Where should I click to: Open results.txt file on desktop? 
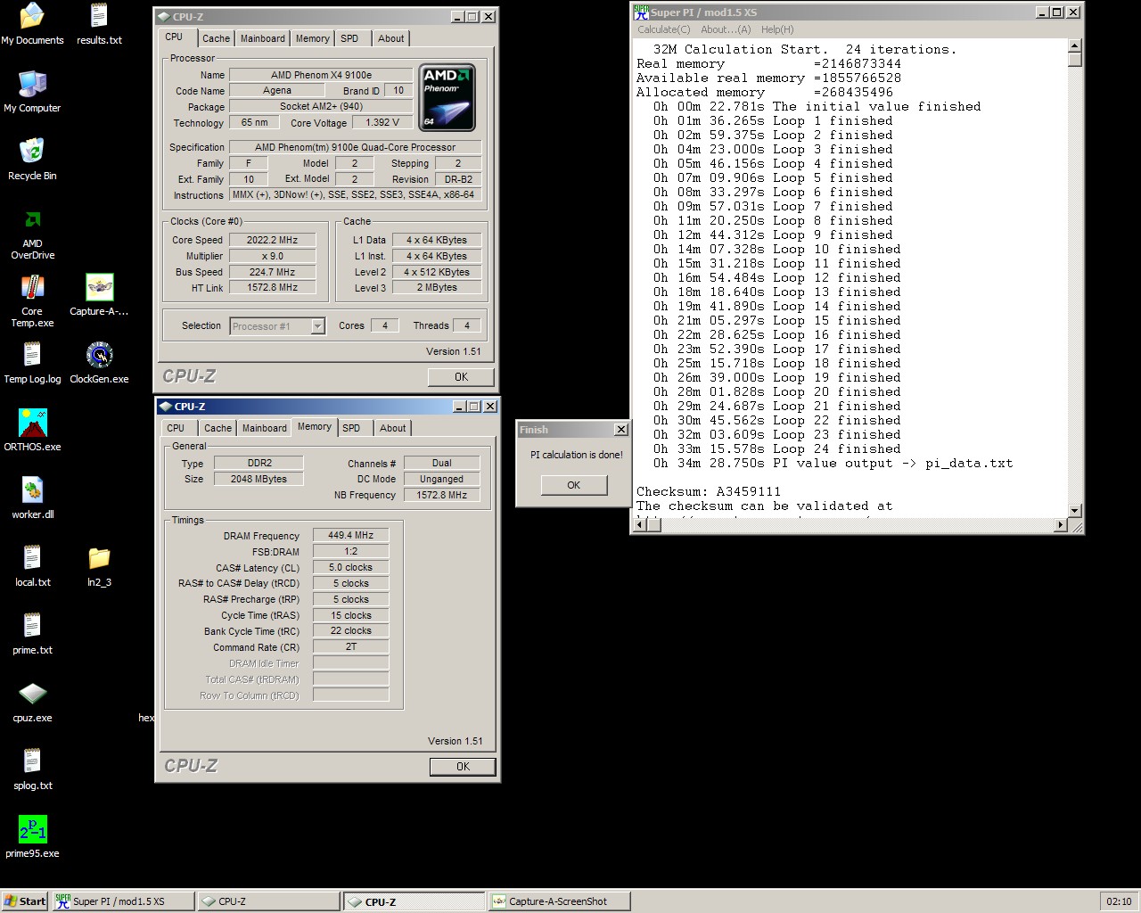coord(99,24)
